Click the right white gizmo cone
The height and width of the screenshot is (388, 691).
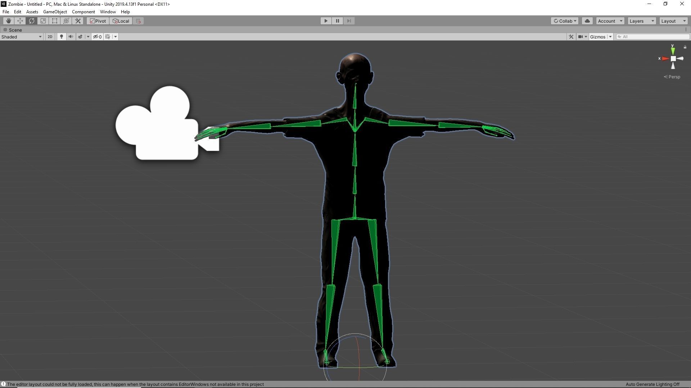pos(680,59)
